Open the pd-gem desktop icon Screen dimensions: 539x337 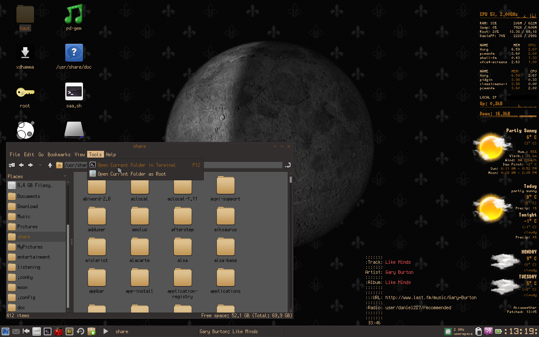pyautogui.click(x=74, y=18)
